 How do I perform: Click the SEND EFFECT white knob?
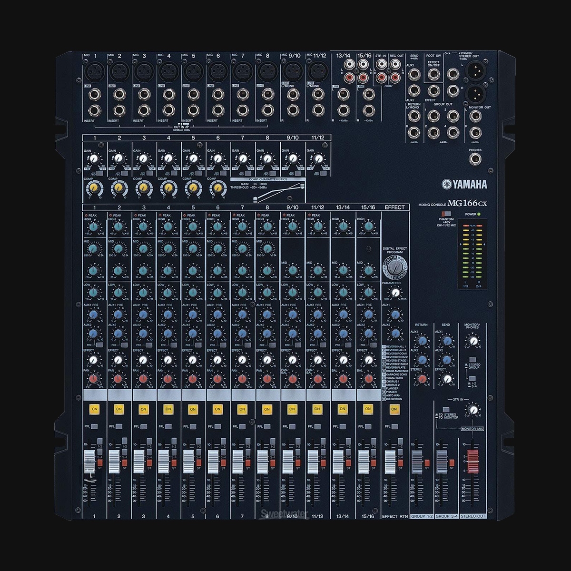[446, 379]
